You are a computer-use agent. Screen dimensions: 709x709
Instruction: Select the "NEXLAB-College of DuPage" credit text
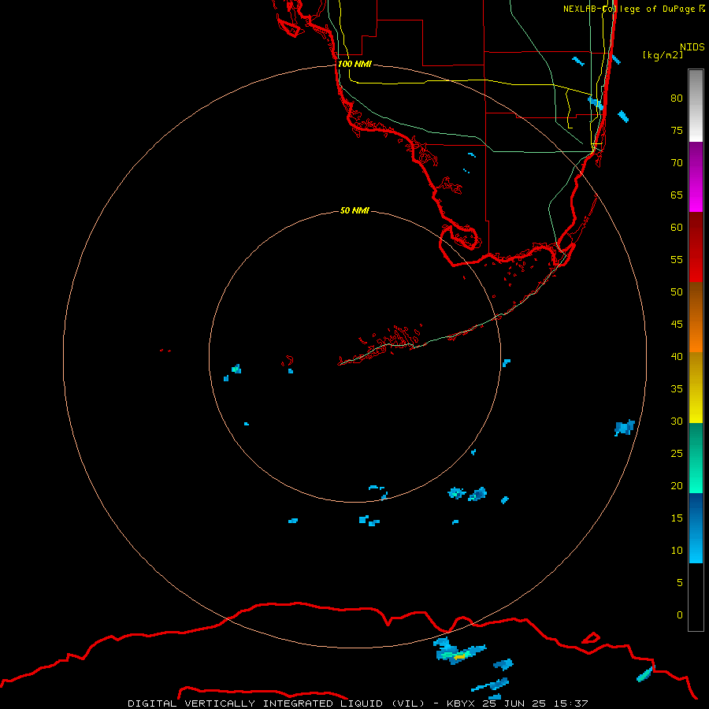629,9
